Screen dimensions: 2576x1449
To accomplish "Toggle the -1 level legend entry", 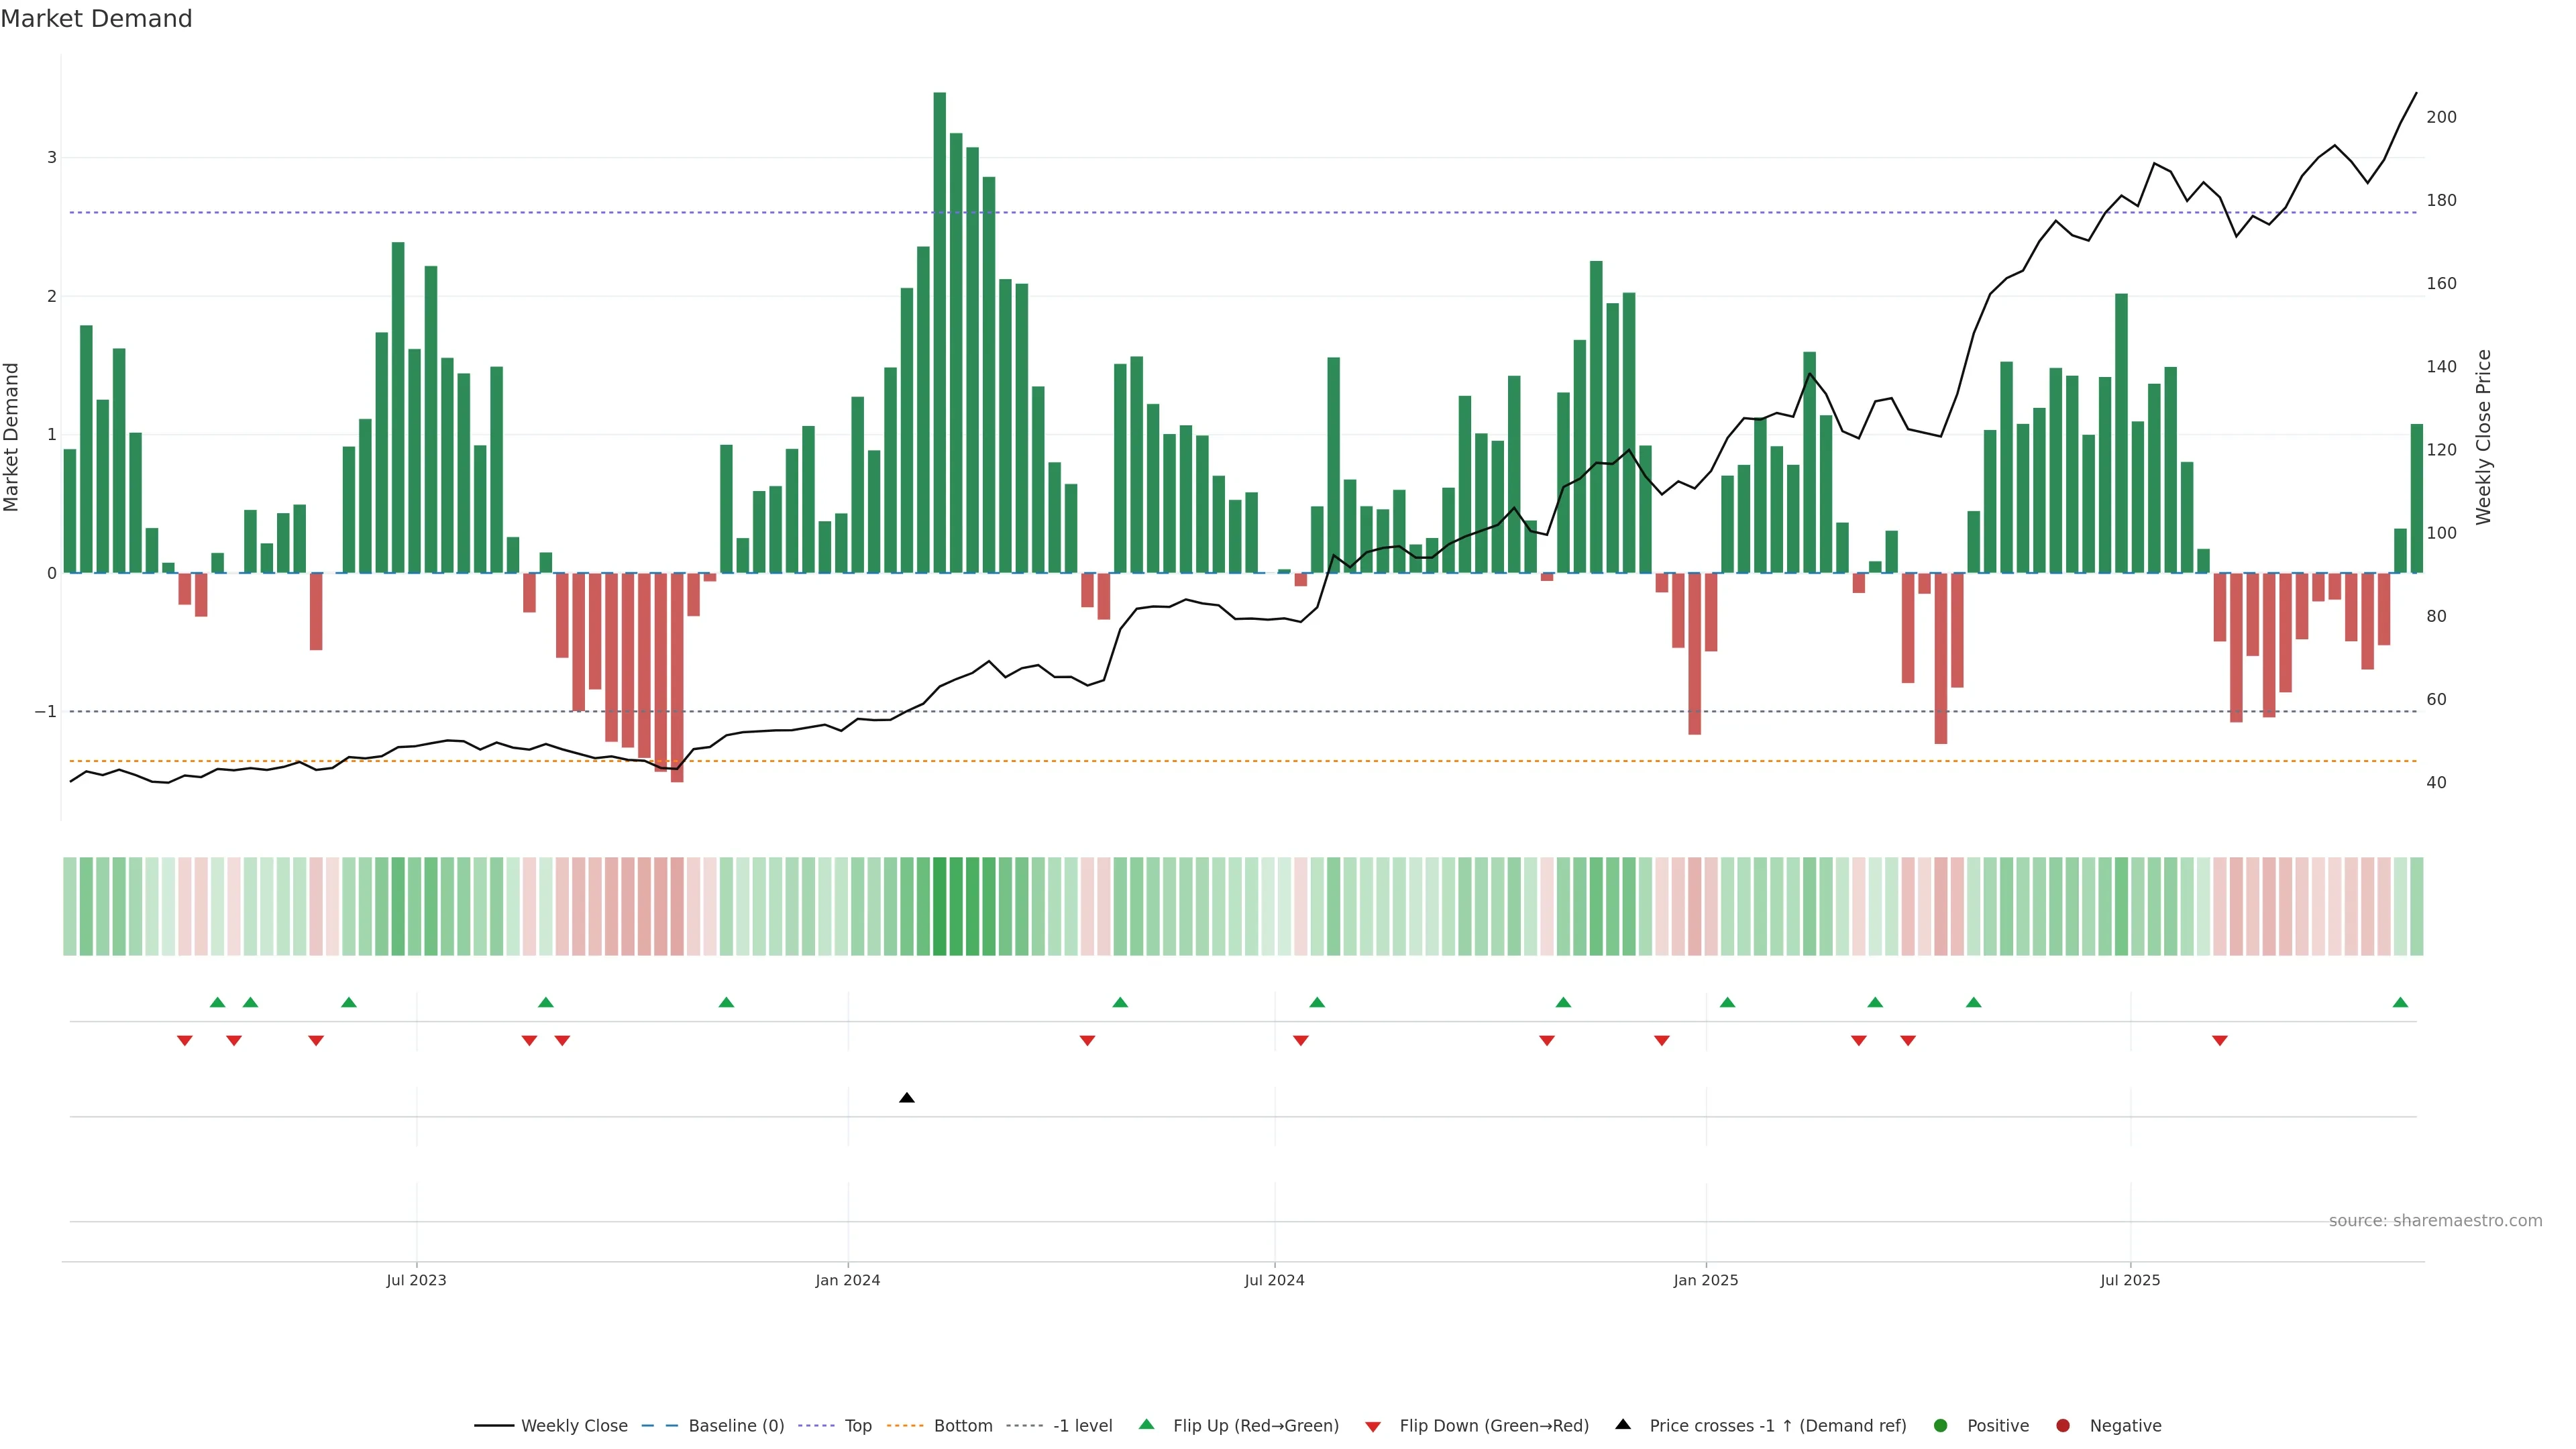I will 1082,1426.
